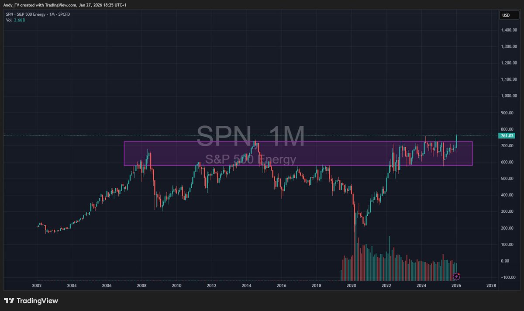The image size is (524, 311).
Task: Click the 2006 time axis label
Action: pyautogui.click(x=107, y=286)
